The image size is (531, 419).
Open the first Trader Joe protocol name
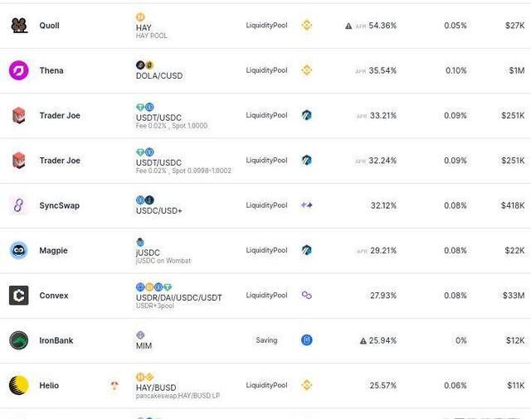60,116
